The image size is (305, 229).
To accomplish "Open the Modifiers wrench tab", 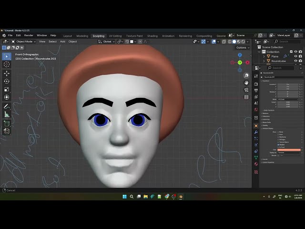I will 256,132.
